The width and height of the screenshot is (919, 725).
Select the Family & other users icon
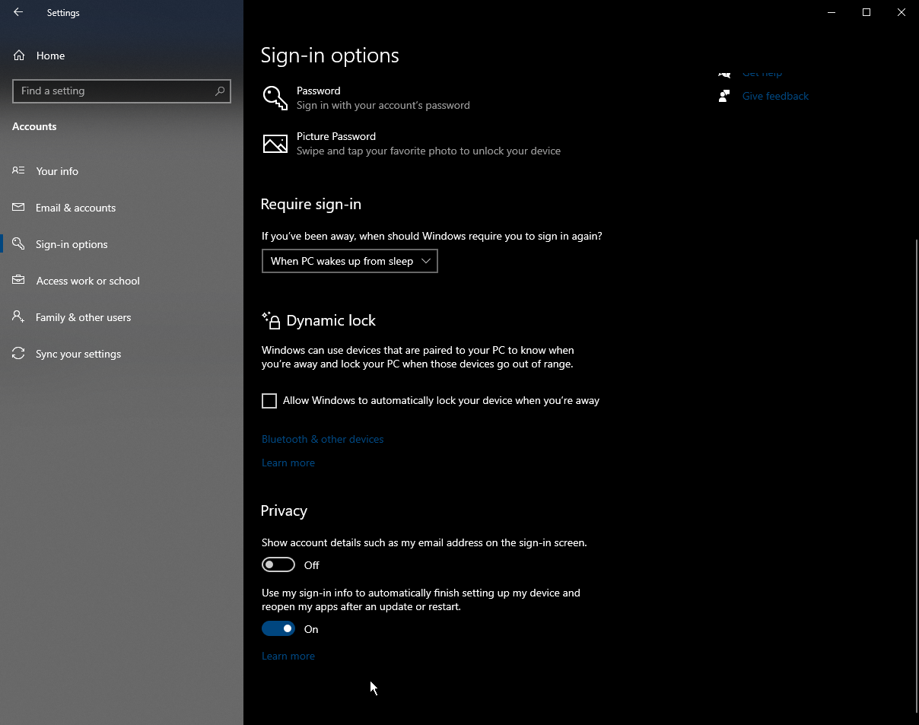coord(17,317)
